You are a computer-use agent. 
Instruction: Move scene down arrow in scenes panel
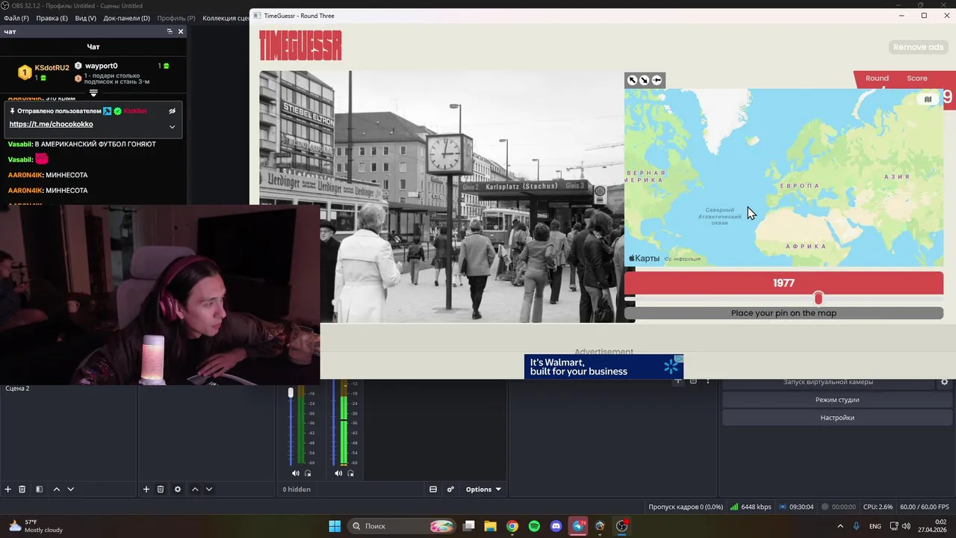point(70,489)
